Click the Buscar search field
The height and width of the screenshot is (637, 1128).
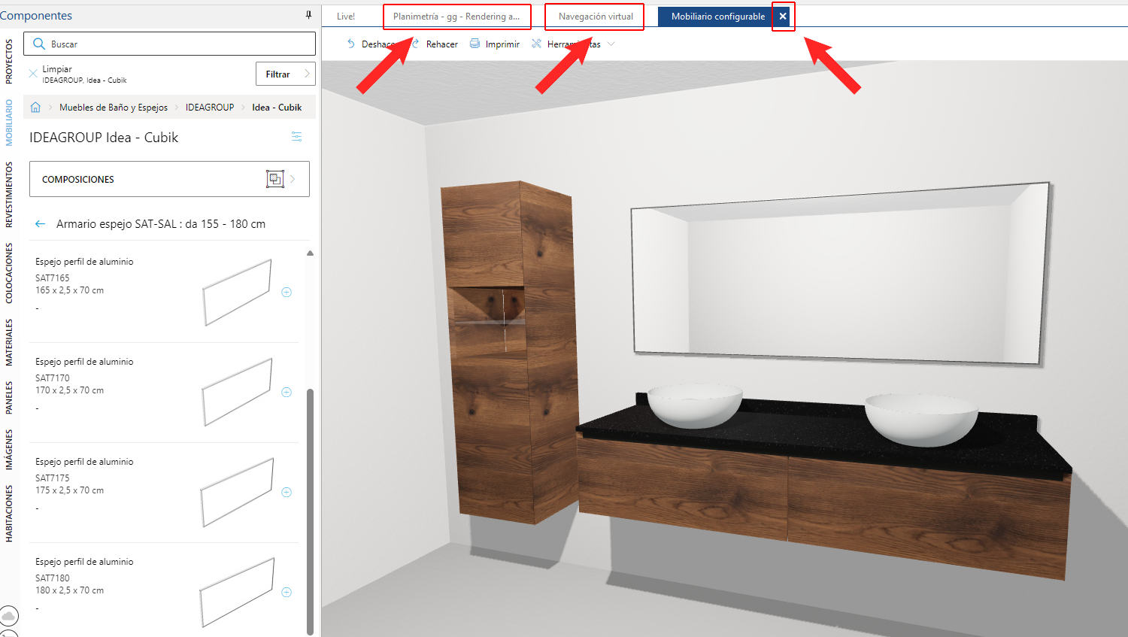click(169, 44)
